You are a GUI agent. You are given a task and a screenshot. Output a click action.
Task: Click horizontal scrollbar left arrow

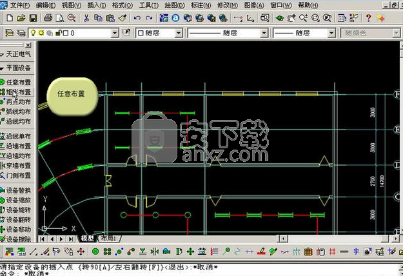(283, 239)
